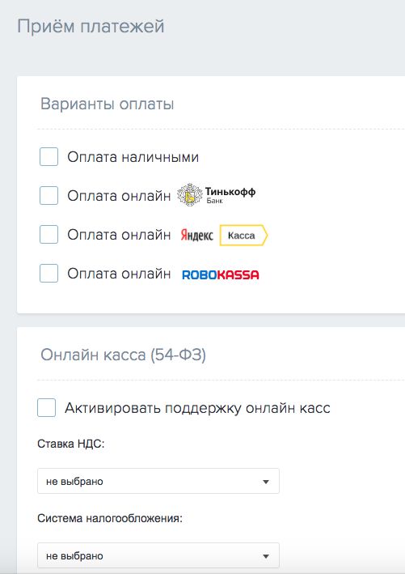Click the Ставка НДС dropdown arrow
This screenshot has width=405, height=574.
(x=266, y=482)
